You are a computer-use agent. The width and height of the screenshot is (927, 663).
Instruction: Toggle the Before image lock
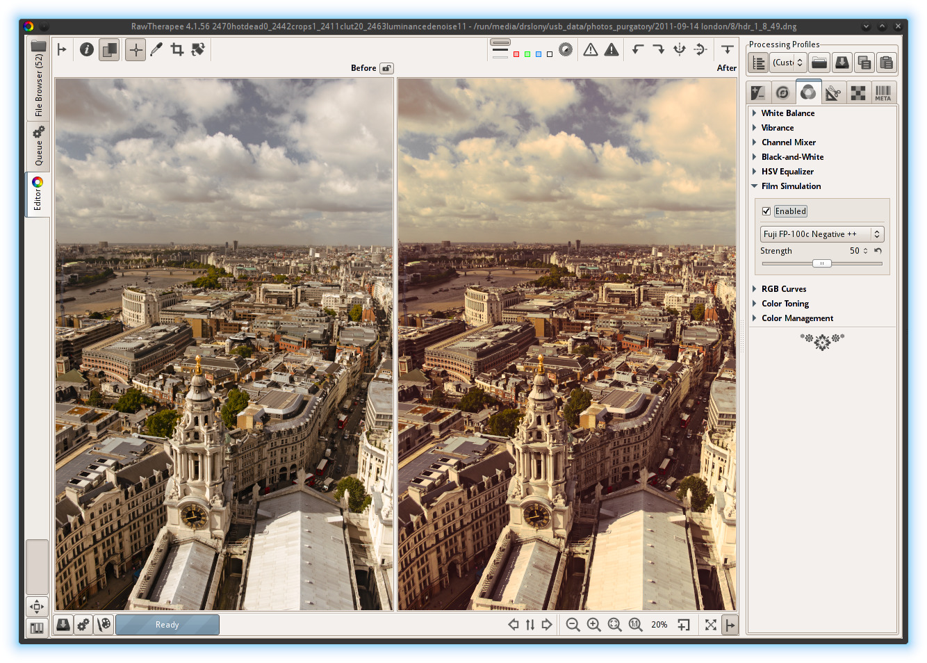387,68
